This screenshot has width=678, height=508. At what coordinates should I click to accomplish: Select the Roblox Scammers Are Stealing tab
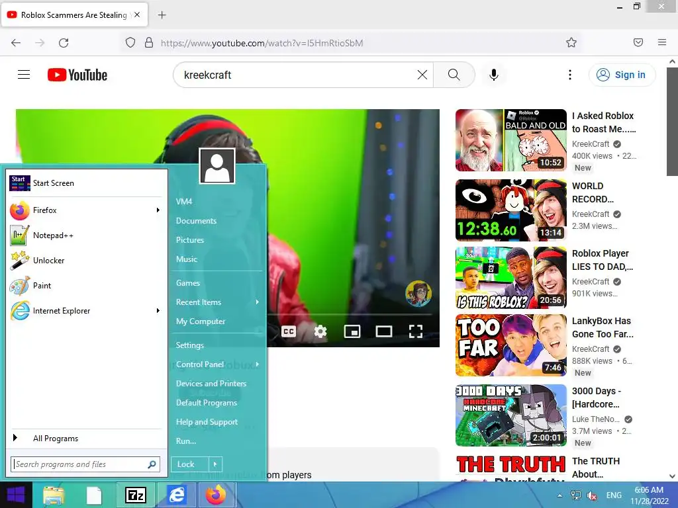74,15
